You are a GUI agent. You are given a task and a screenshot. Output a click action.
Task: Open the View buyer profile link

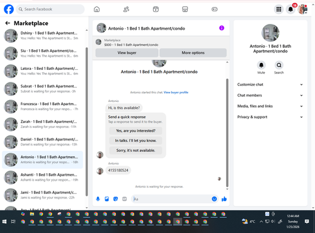tap(176, 93)
